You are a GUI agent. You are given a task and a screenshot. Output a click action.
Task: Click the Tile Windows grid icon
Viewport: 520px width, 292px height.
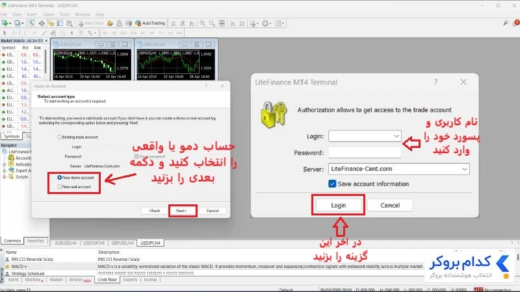(x=222, y=23)
